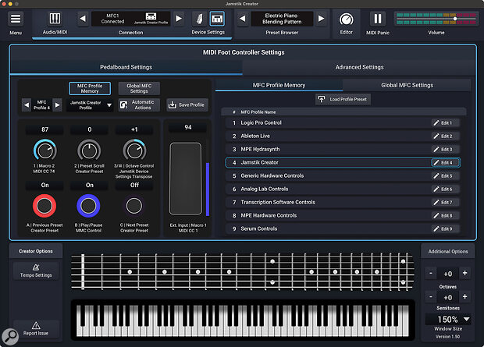This screenshot has width=484, height=347.
Task: Switch to next MFC Profile arrow
Action: click(x=57, y=104)
